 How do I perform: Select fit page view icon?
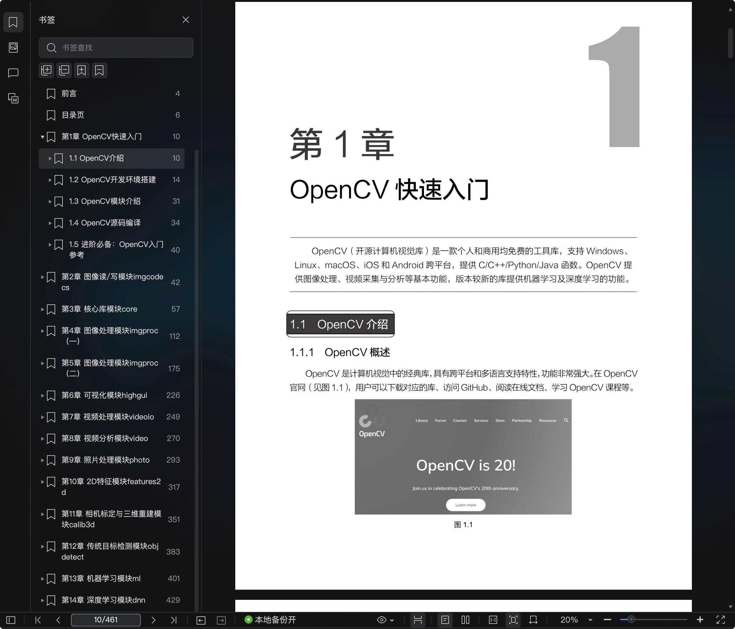[513, 620]
